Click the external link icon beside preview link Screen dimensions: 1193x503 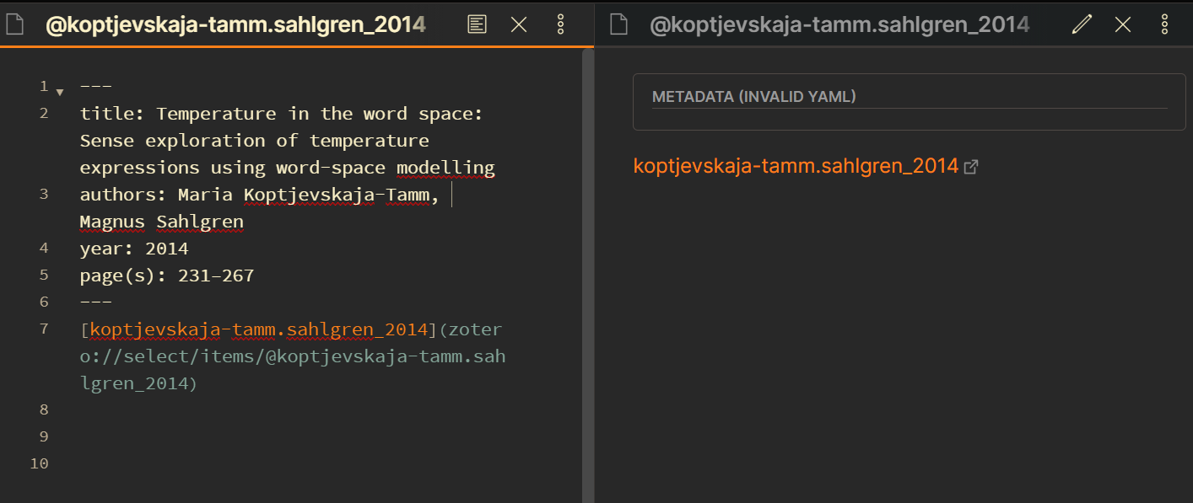(970, 167)
